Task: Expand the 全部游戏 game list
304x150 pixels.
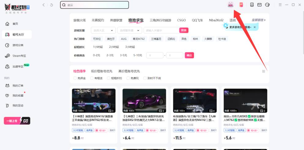Action: 258,20
